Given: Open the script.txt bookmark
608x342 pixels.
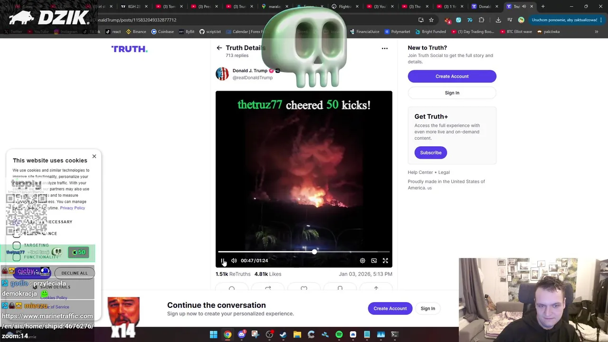Looking at the screenshot, I should (x=210, y=32).
